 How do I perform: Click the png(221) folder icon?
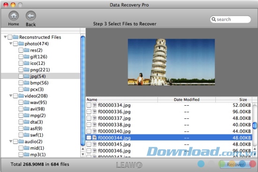(x=26, y=70)
